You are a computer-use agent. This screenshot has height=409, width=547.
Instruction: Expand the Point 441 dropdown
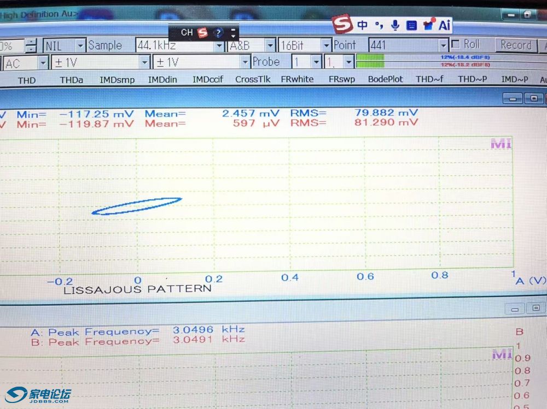tap(443, 45)
